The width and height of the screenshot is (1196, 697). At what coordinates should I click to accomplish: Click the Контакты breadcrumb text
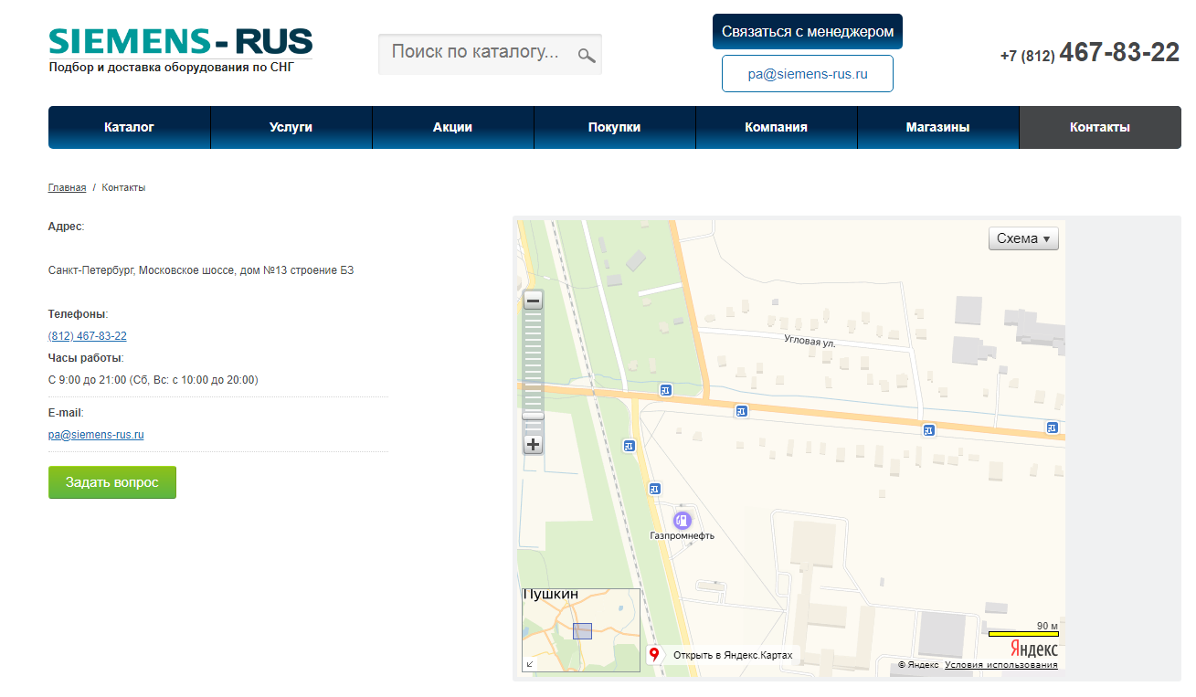(123, 187)
